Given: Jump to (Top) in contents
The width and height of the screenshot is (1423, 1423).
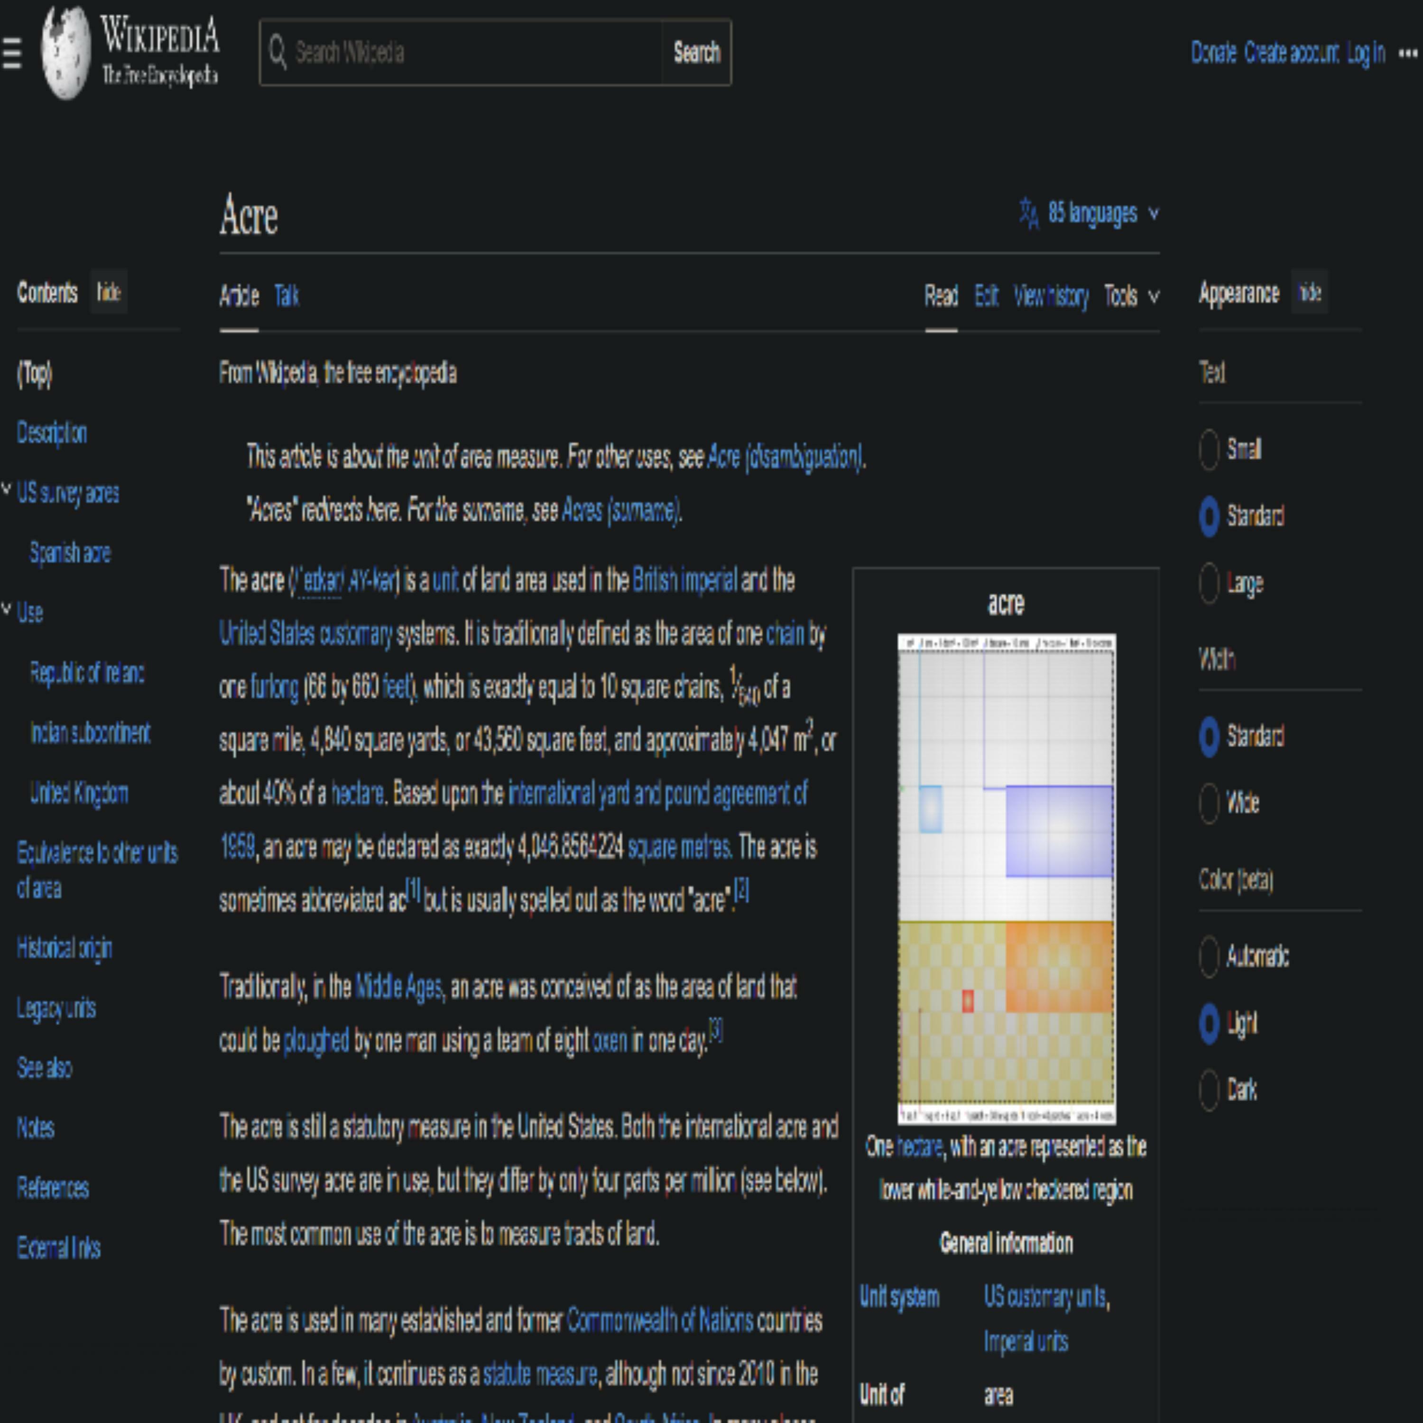Looking at the screenshot, I should pyautogui.click(x=35, y=373).
